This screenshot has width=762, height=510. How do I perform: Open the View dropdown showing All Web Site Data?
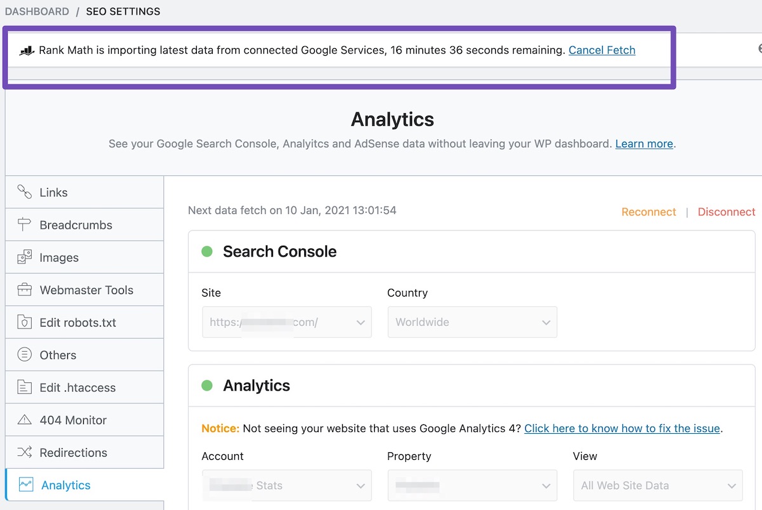click(x=658, y=485)
